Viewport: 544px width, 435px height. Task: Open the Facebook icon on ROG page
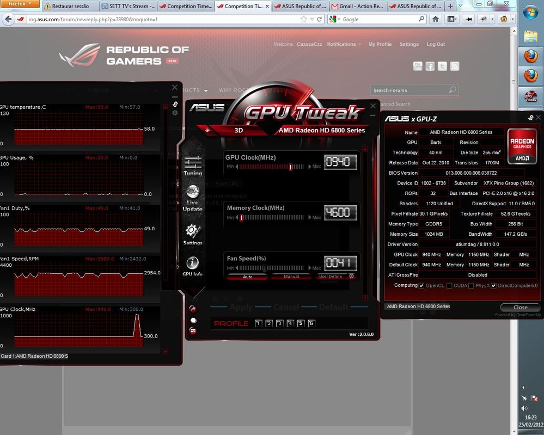(x=430, y=66)
